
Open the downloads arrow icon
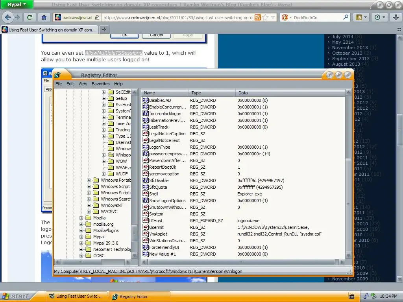point(396,17)
